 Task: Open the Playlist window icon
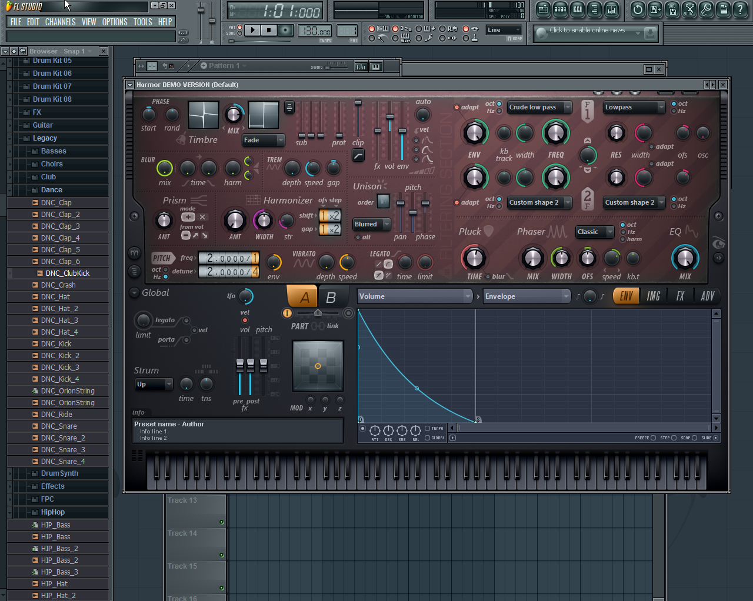tap(543, 9)
